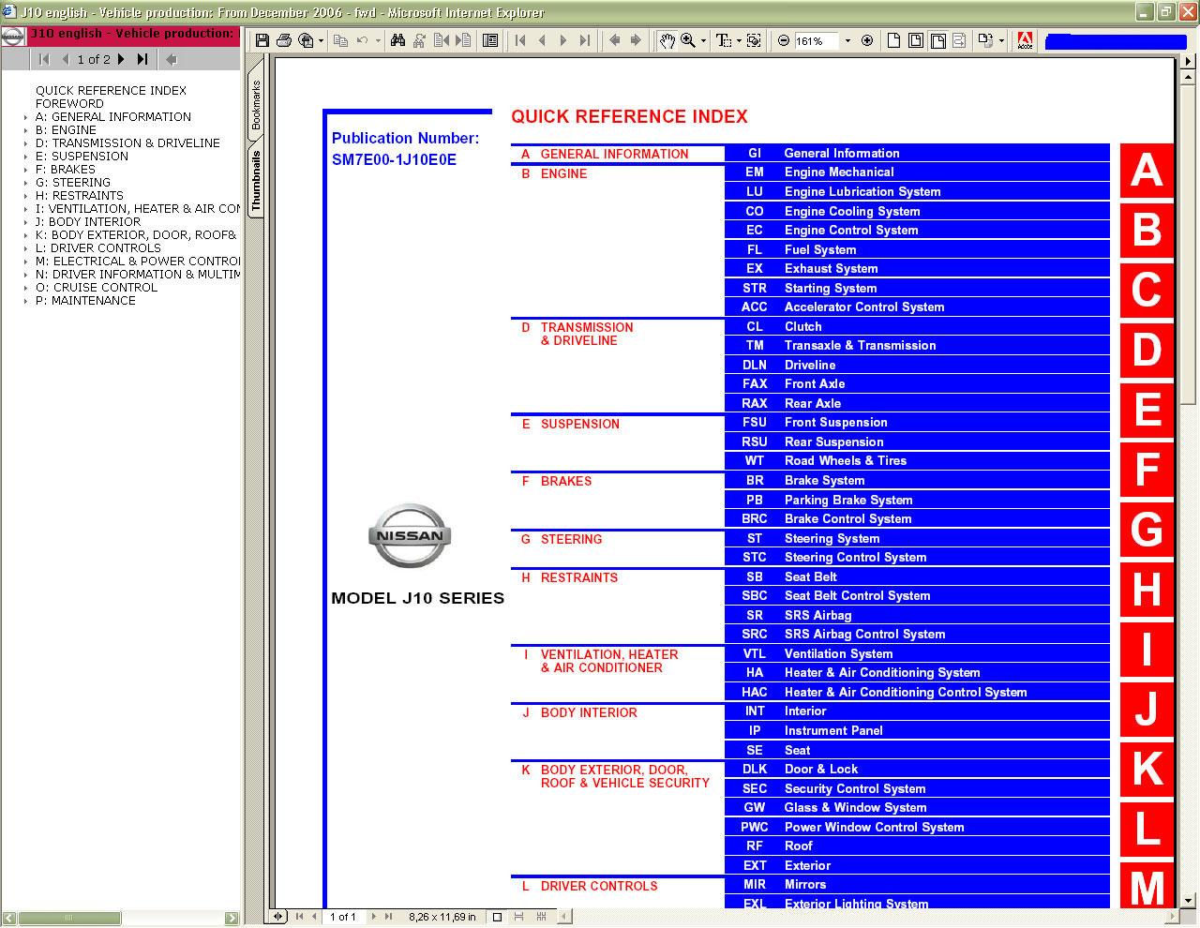Click the Rotate view icon
1200x928 pixels.
tap(984, 40)
